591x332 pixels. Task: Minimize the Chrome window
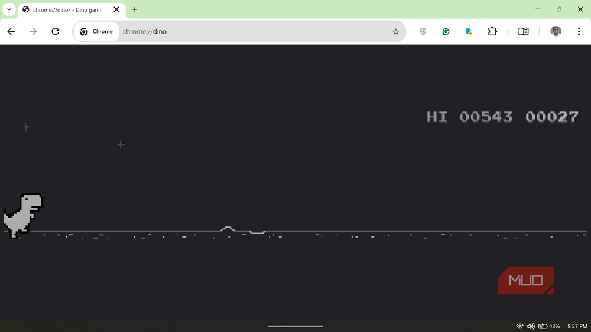[538, 9]
